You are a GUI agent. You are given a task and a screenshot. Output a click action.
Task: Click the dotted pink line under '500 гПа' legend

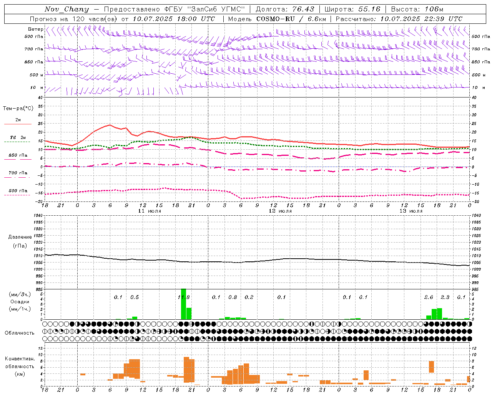17,195
